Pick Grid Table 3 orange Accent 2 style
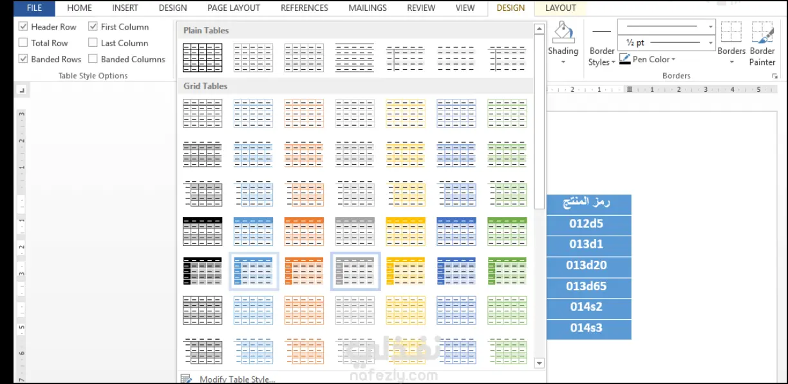This screenshot has height=384, width=788. click(x=304, y=193)
